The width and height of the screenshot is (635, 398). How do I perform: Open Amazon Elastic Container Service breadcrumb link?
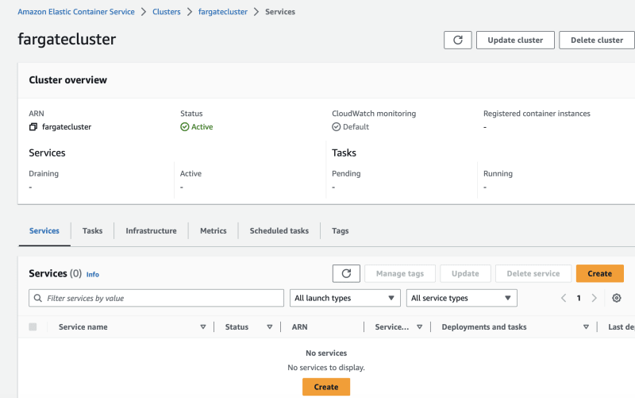pyautogui.click(x=76, y=12)
